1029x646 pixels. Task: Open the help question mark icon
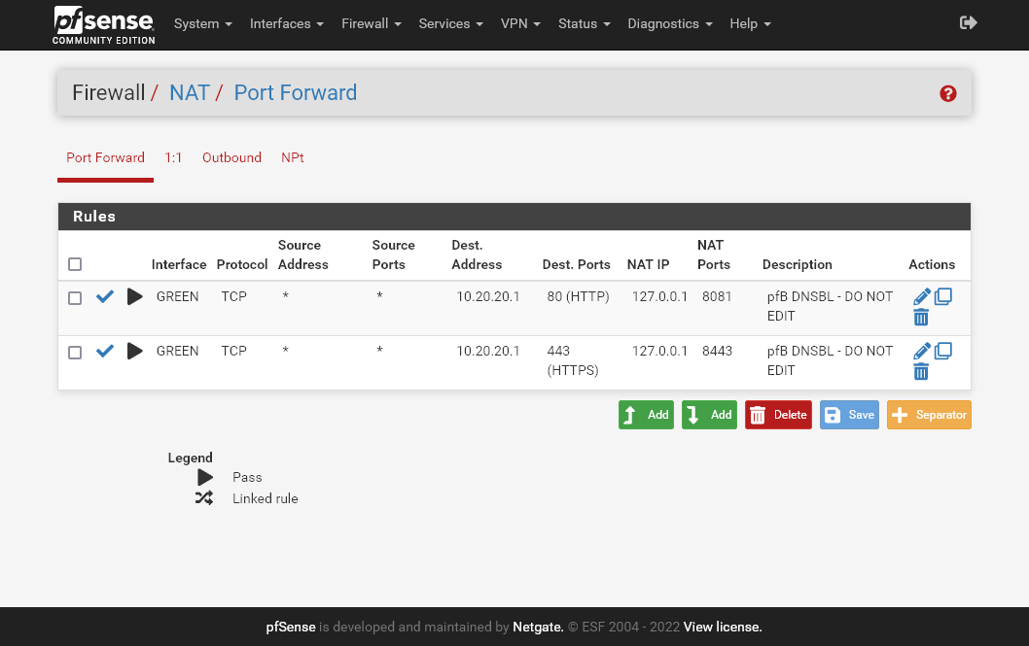948,93
